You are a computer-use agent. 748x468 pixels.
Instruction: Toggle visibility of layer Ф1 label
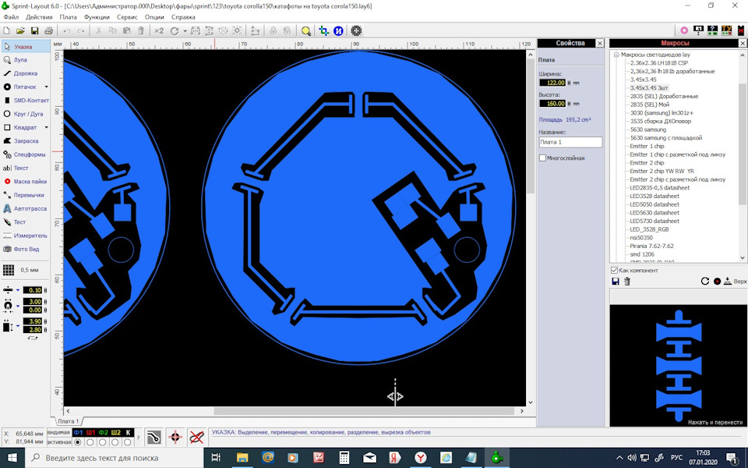(x=78, y=432)
